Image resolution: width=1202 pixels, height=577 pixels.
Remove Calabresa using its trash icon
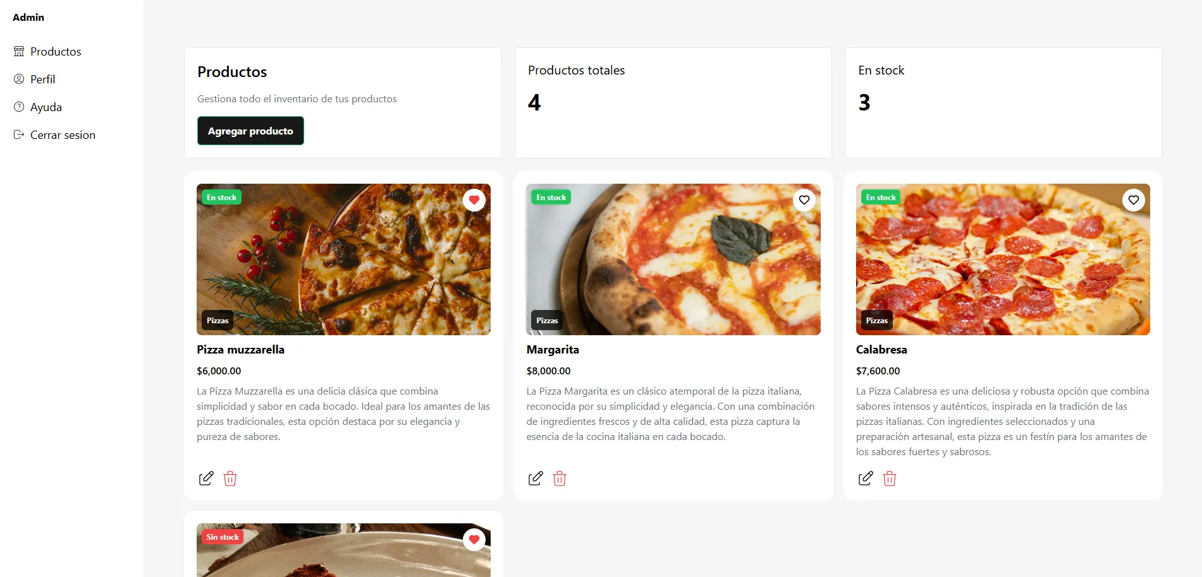890,479
